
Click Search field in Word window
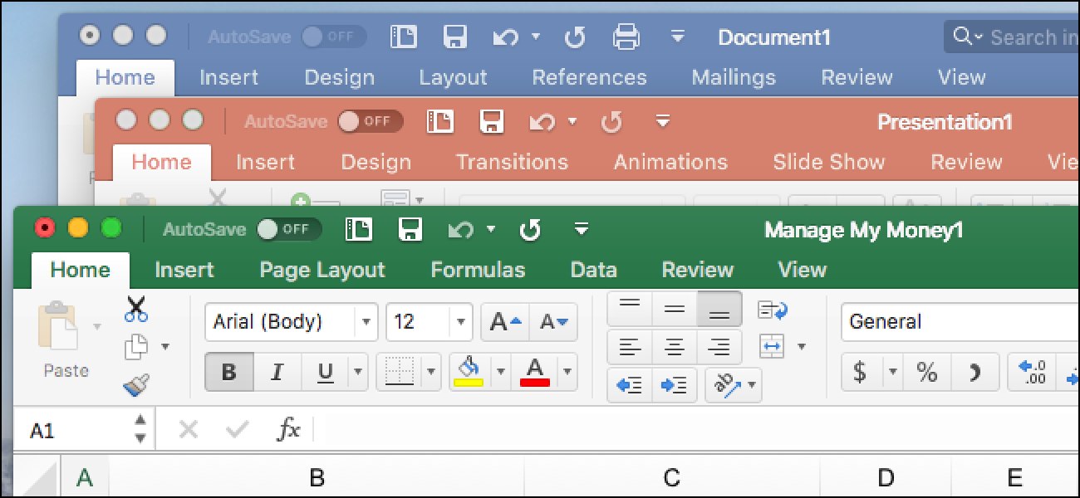pyautogui.click(x=1012, y=37)
